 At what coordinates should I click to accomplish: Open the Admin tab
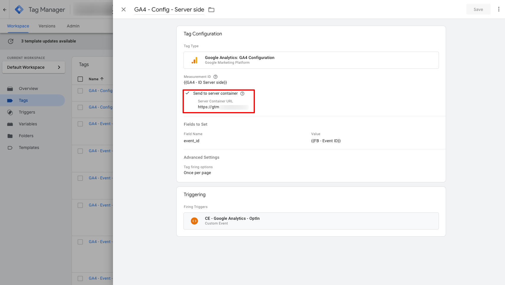pos(73,26)
